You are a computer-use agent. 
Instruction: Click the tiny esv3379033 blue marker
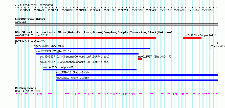[x=211, y=48]
